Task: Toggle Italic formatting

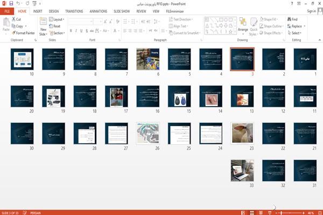Action: 76,31
